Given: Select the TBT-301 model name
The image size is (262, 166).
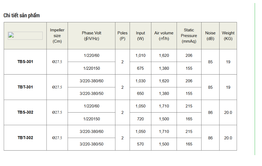Looking at the screenshot, I should [x=25, y=87].
